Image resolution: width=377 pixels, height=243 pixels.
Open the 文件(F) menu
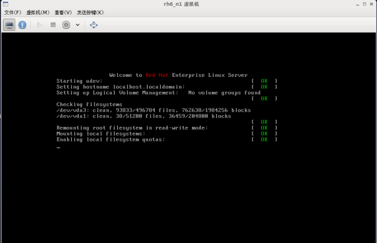click(x=12, y=12)
